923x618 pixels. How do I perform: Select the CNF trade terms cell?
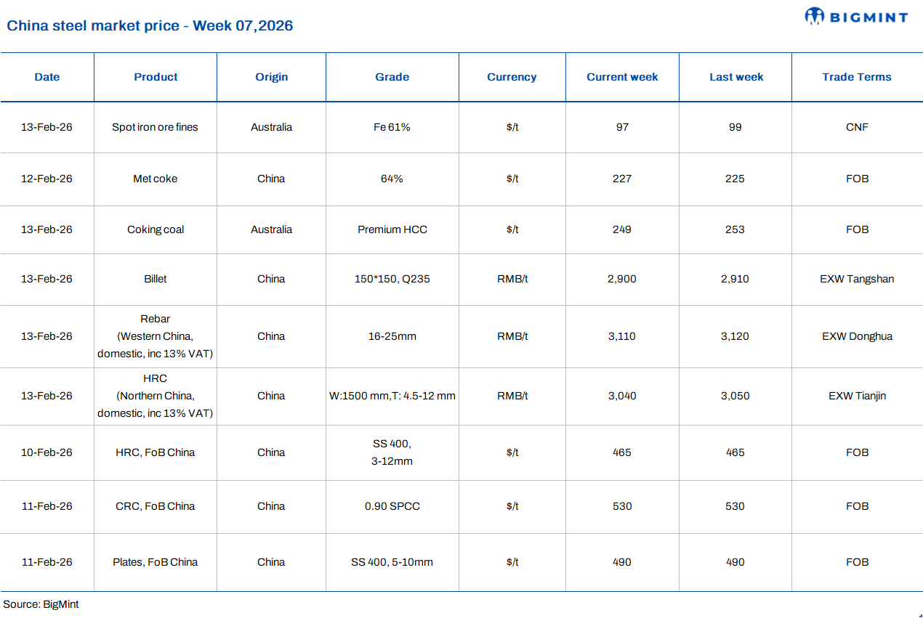click(x=857, y=127)
